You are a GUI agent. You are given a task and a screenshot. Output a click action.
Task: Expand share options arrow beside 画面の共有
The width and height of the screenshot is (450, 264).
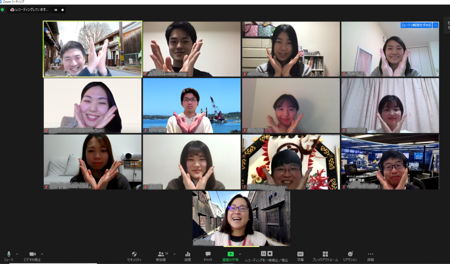(x=240, y=254)
